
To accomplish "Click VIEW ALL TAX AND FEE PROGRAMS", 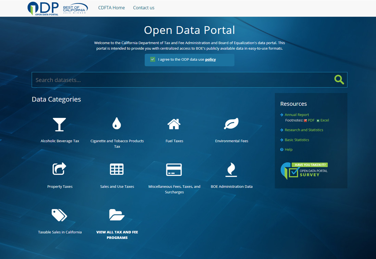I will pyautogui.click(x=117, y=235).
